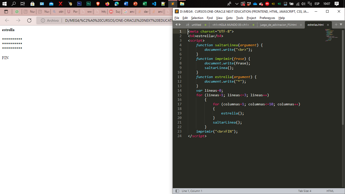Click the ESP language indicator
This screenshot has width=345, height=194.
click(x=317, y=4)
